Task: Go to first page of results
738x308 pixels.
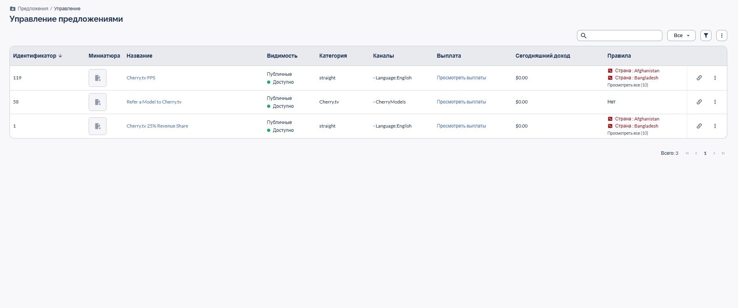Action: [687, 153]
